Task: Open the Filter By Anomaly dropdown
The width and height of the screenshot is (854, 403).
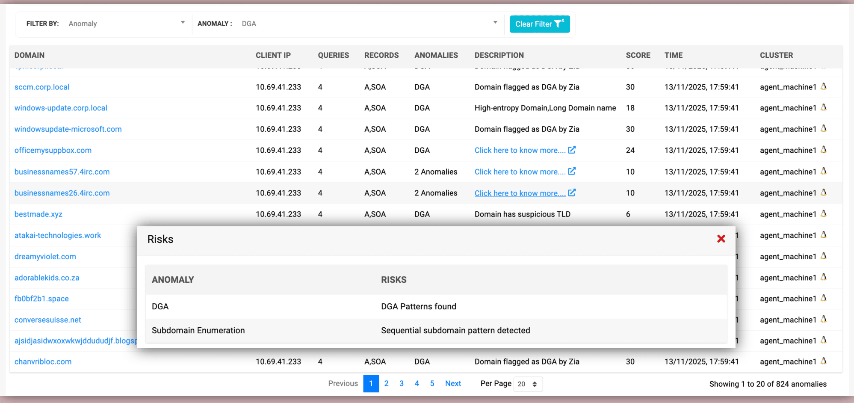Action: coord(127,24)
